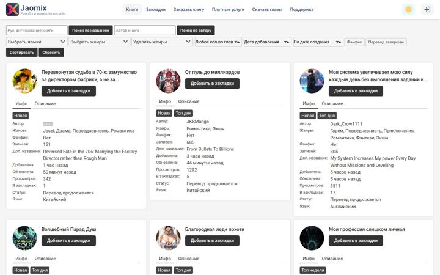Open title Благородная леди похоти
The height and width of the screenshot is (275, 440).
(x=215, y=229)
